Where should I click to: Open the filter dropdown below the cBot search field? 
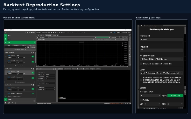click(x=20, y=50)
